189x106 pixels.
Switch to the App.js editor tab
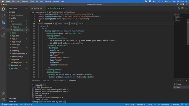(36, 8)
